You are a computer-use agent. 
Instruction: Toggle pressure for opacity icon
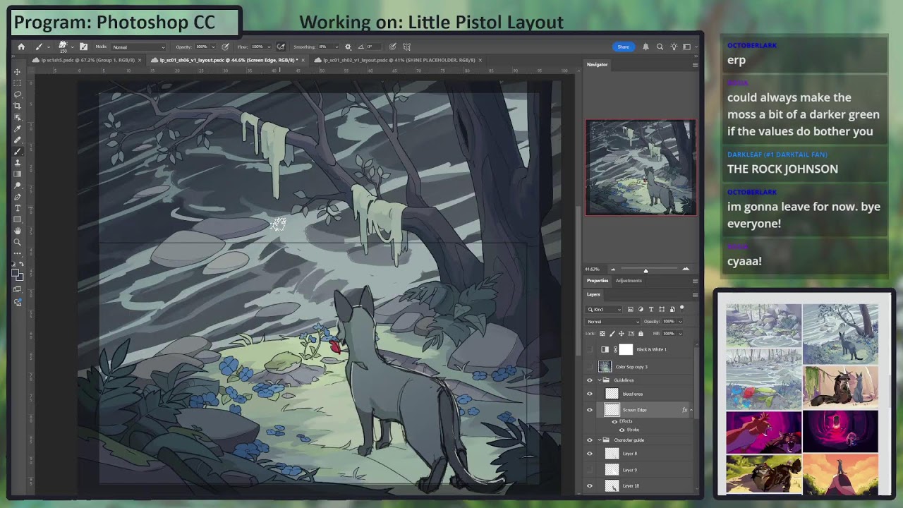pos(225,47)
